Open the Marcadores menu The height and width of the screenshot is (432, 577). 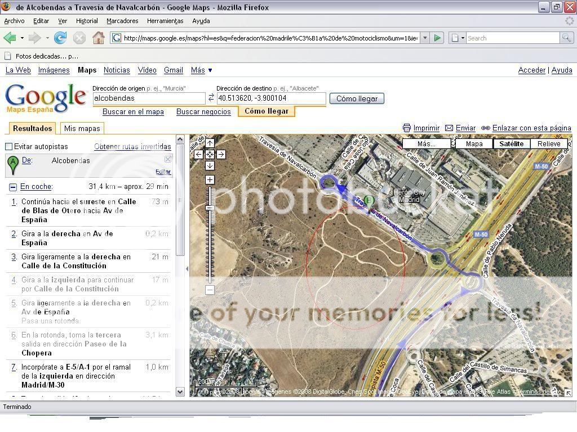click(x=122, y=21)
